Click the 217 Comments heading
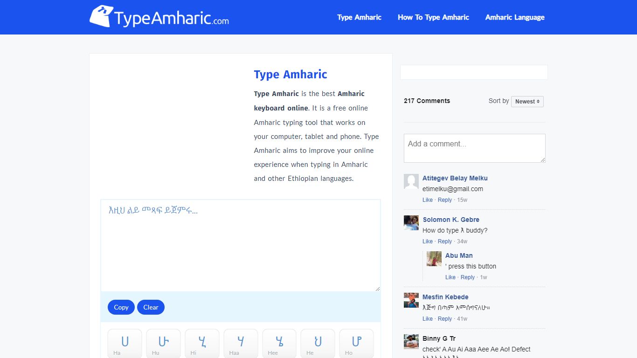Screen dimensions: 637x358 click(x=427, y=101)
